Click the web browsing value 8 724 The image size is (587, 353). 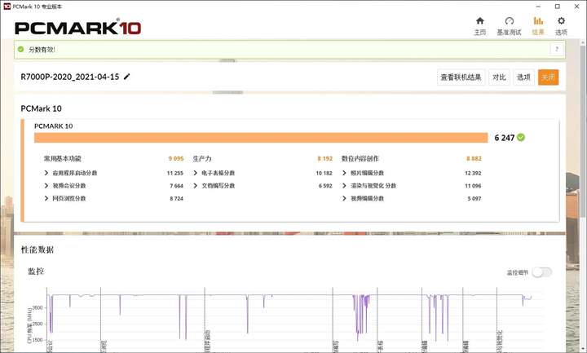pyautogui.click(x=177, y=198)
